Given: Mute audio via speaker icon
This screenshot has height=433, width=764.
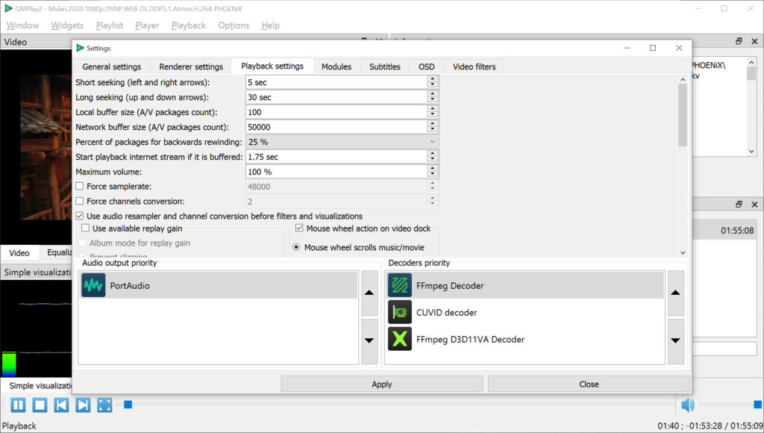Looking at the screenshot, I should 687,404.
